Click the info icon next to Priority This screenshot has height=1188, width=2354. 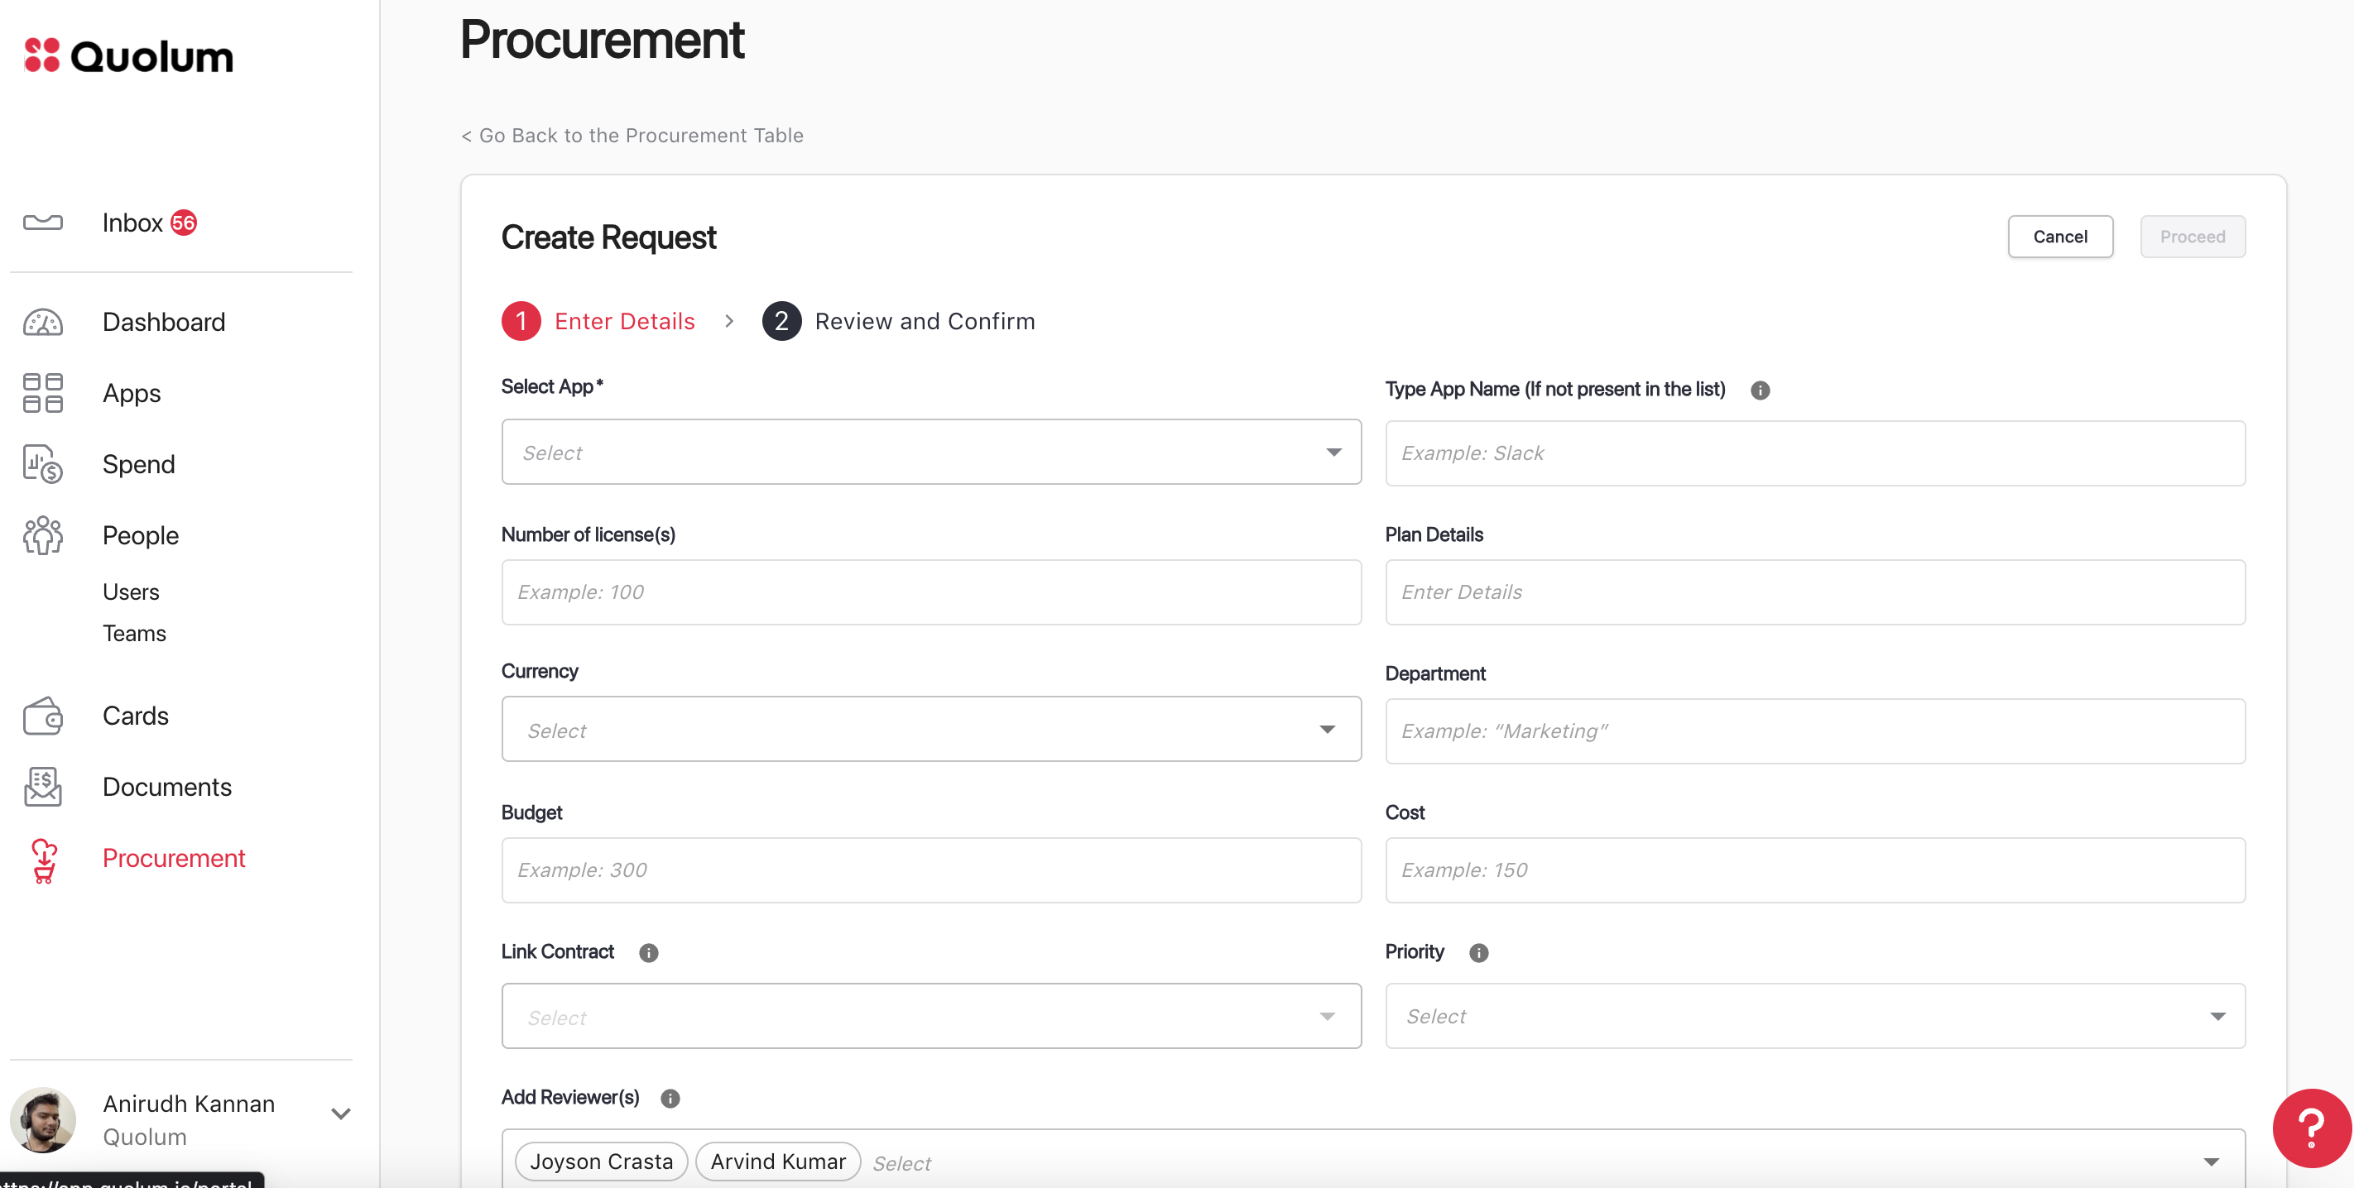pos(1478,953)
